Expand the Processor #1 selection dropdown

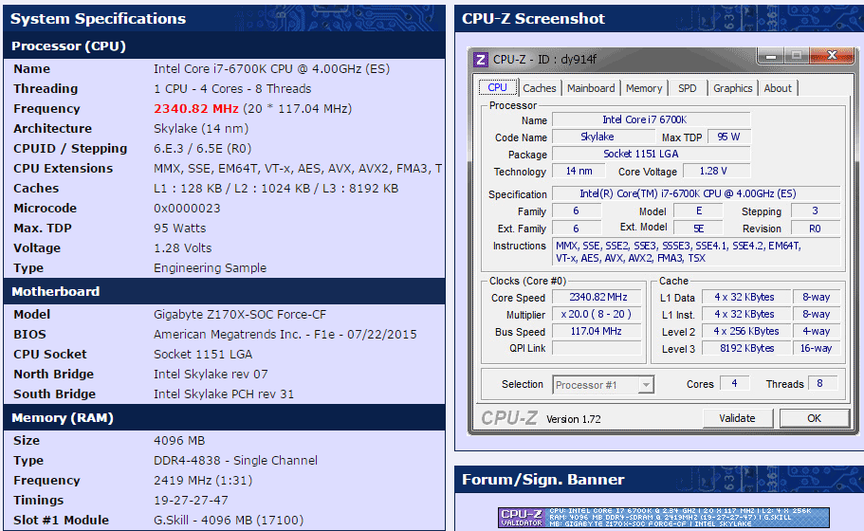click(x=646, y=384)
